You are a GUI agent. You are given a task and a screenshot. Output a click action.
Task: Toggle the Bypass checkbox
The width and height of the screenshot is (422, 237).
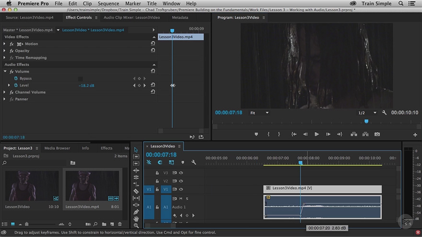click(80, 79)
